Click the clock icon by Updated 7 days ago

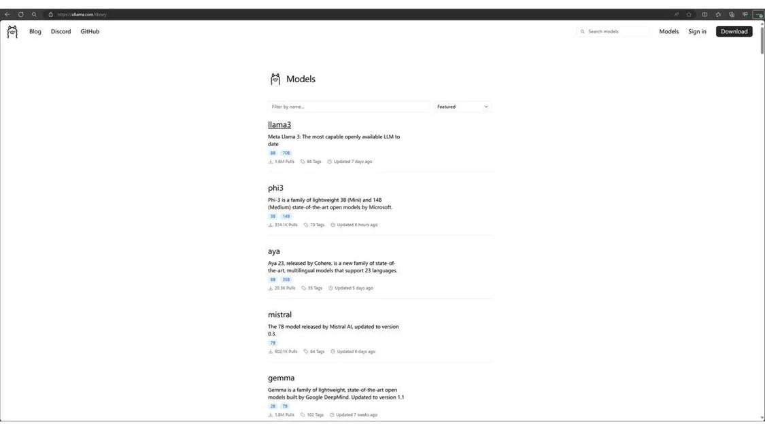[329, 162]
